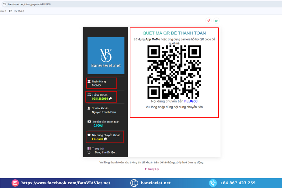Click the phone icon in footer banner
Screen dimensions: 282x188
pyautogui.click(x=213, y=183)
